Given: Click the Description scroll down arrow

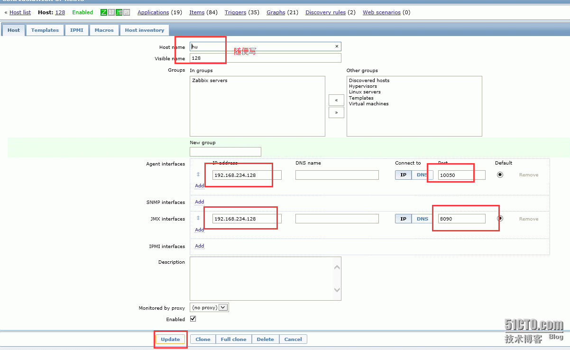Looking at the screenshot, I should (337, 290).
